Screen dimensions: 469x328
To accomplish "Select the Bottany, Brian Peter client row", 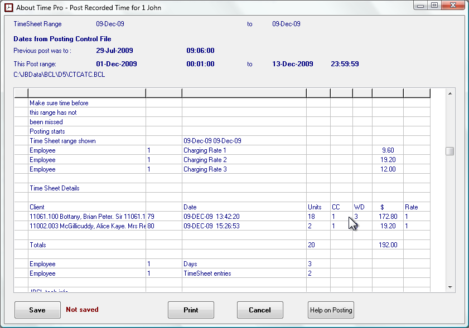I will (87, 217).
